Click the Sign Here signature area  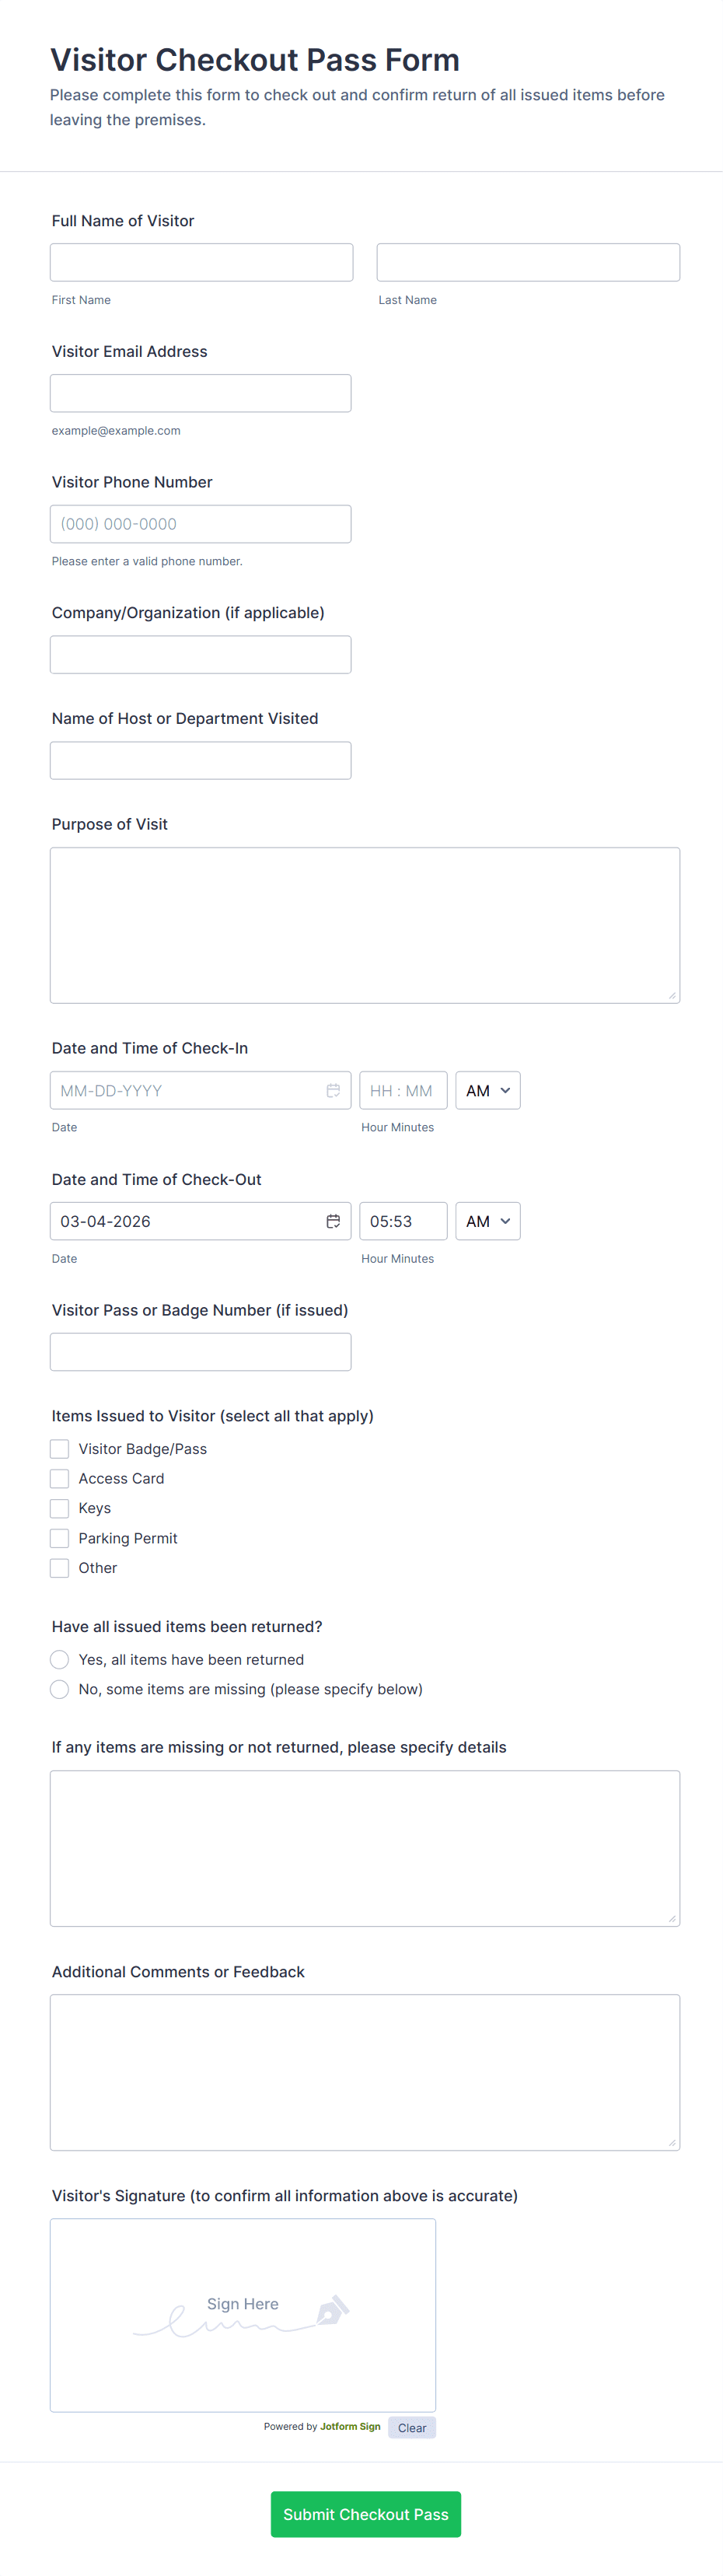coord(243,2314)
